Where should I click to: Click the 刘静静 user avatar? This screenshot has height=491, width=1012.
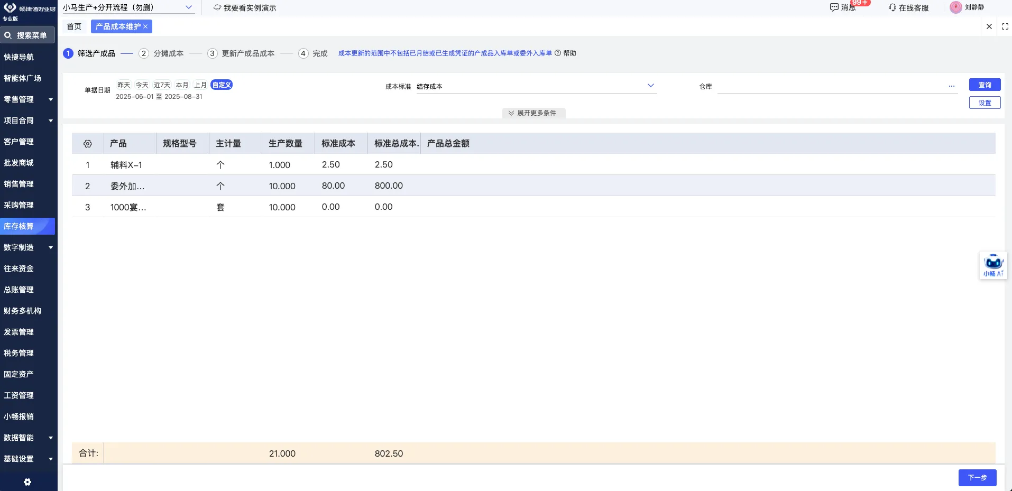(x=956, y=7)
